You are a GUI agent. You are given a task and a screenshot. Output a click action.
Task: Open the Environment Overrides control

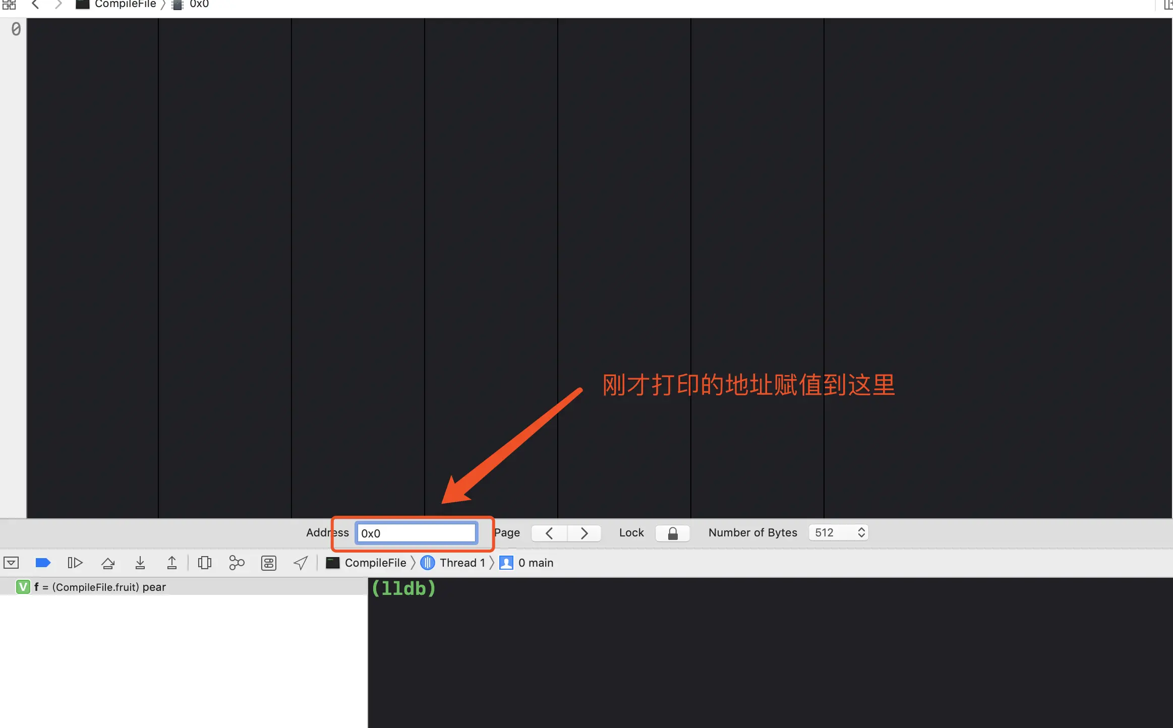269,563
